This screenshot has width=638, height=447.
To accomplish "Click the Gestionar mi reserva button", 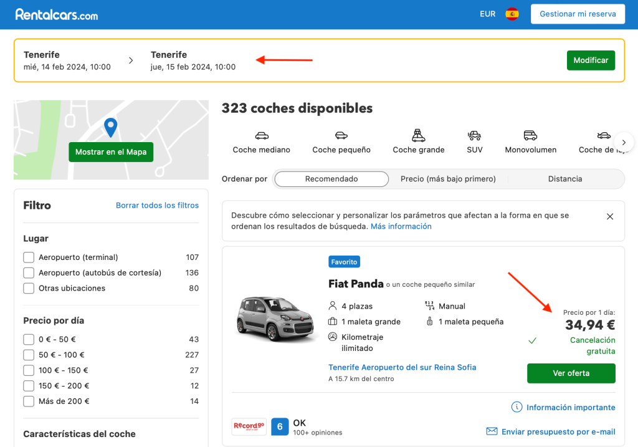I will coord(578,14).
